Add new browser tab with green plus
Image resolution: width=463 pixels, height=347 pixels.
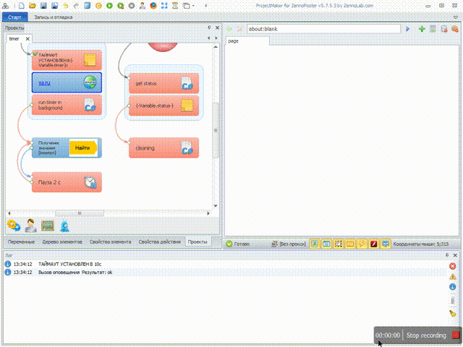coord(422,29)
